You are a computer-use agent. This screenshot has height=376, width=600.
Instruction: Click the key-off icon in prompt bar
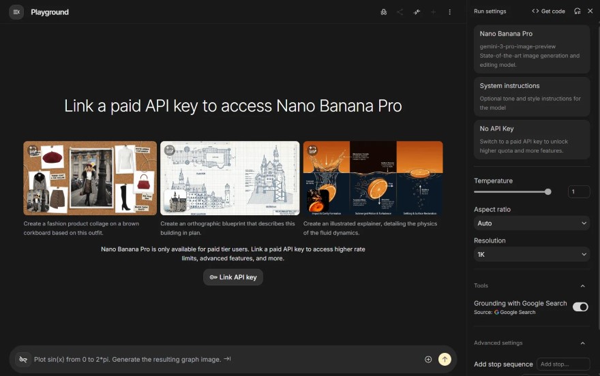coord(23,359)
